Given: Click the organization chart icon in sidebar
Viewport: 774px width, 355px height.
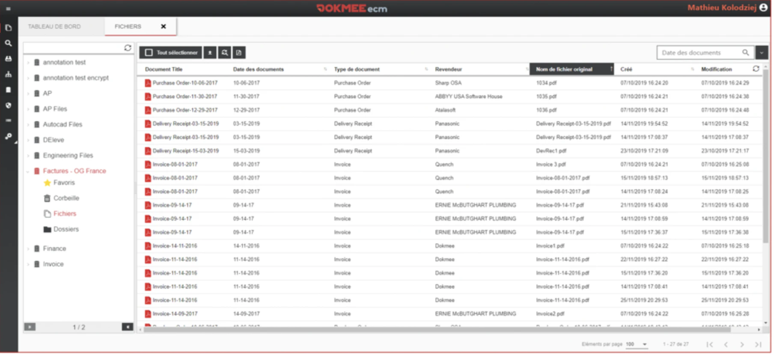Looking at the screenshot, I should (9, 74).
